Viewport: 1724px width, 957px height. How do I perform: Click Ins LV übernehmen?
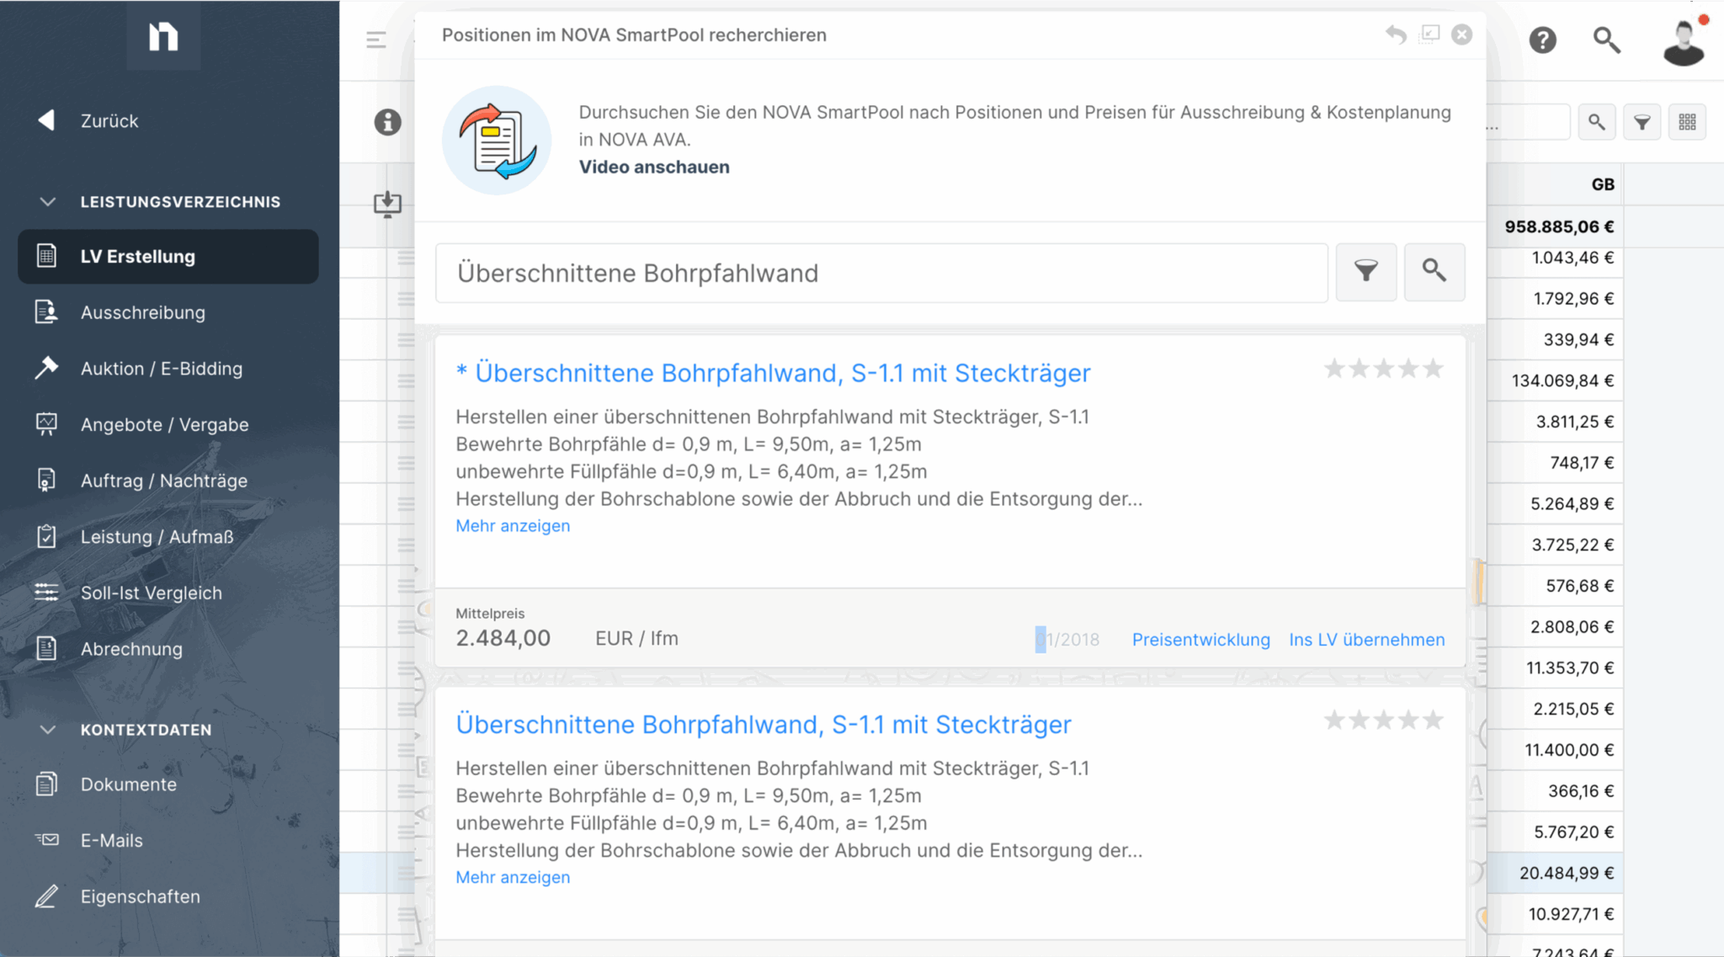click(1367, 640)
